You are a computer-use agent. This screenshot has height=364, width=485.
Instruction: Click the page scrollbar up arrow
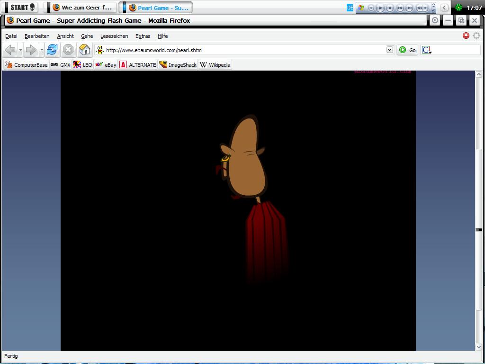[x=478, y=74]
